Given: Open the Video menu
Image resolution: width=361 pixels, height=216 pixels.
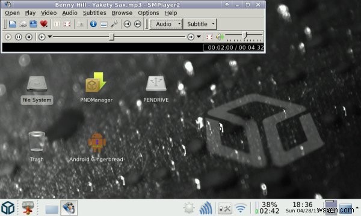Looking at the screenshot, I should [x=49, y=13].
